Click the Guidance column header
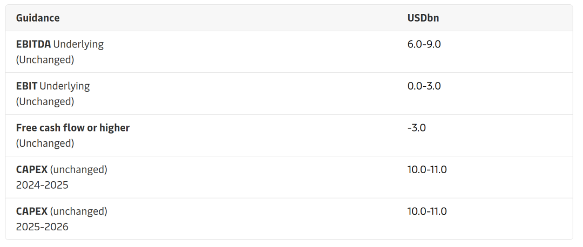The image size is (583, 247). coord(38,18)
